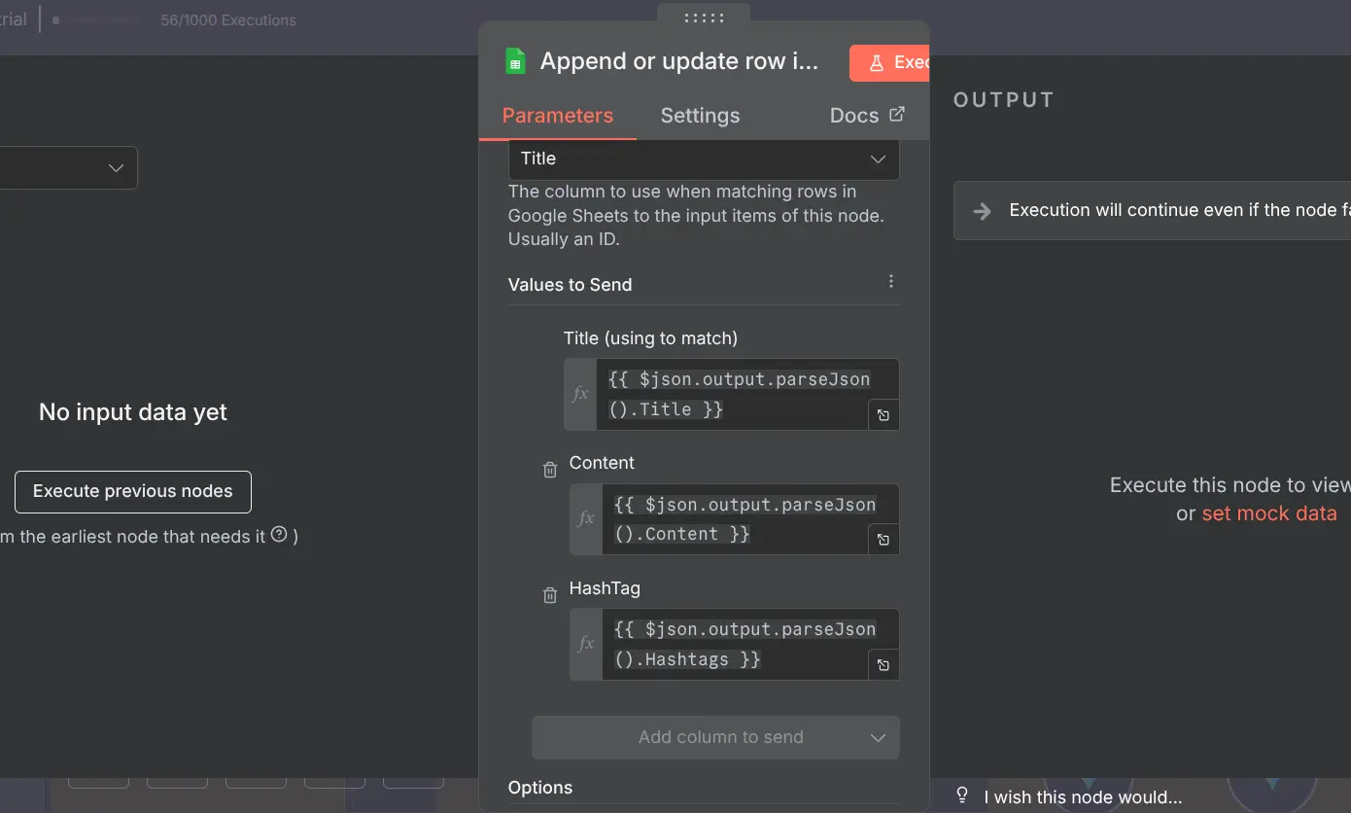Delete the Content column field
Screen dimensions: 1351x813
point(550,470)
